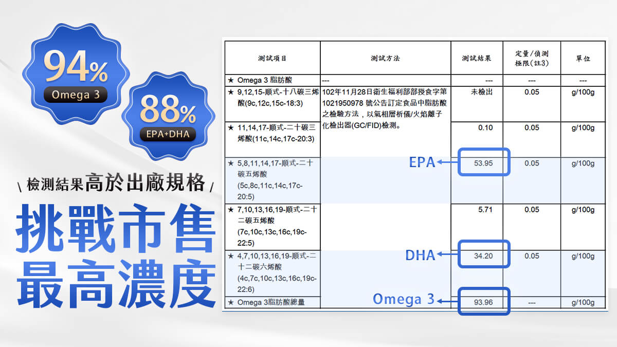Click the Omega 3脂肪酸總量 row label
The image size is (617, 347).
[271, 302]
